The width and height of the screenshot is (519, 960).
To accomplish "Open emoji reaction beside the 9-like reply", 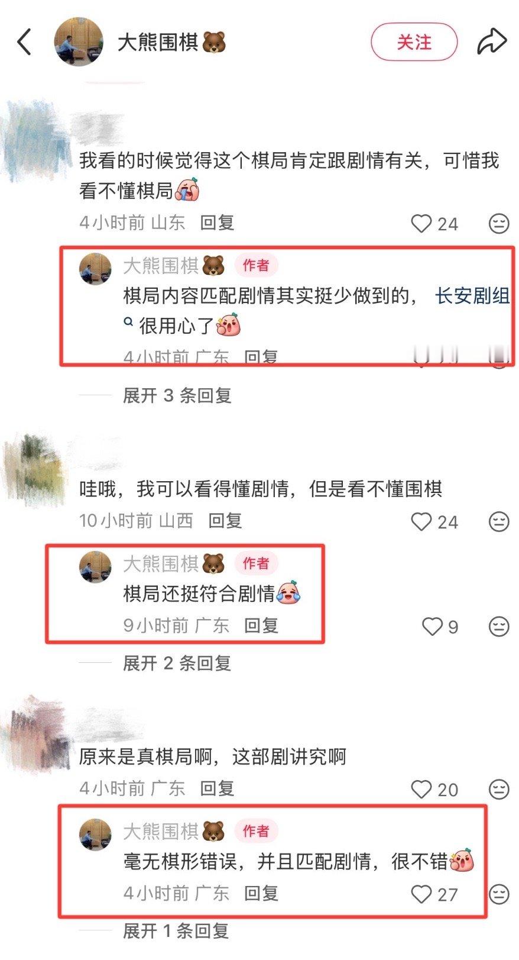I will pos(499,626).
